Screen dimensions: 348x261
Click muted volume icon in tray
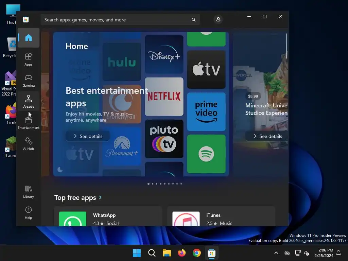[307, 253]
